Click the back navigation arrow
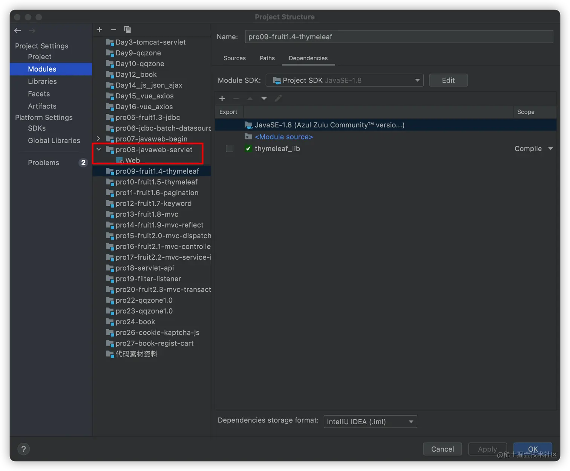The width and height of the screenshot is (570, 471). [18, 31]
